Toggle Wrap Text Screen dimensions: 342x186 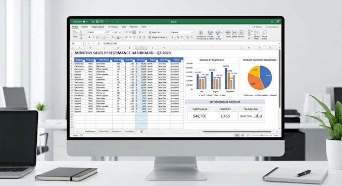click(154, 32)
